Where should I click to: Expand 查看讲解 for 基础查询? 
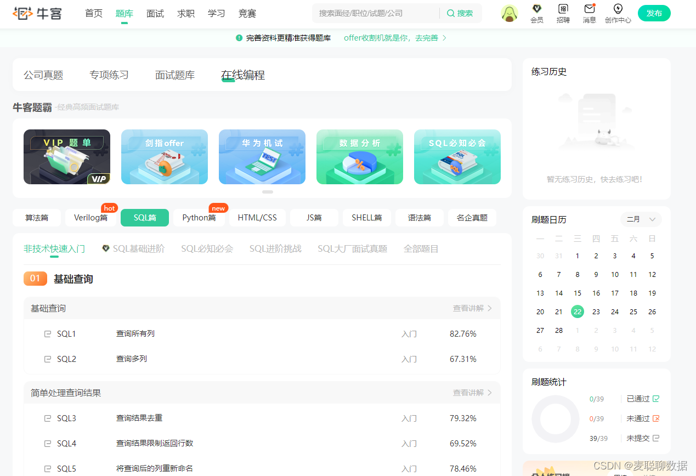click(x=472, y=308)
